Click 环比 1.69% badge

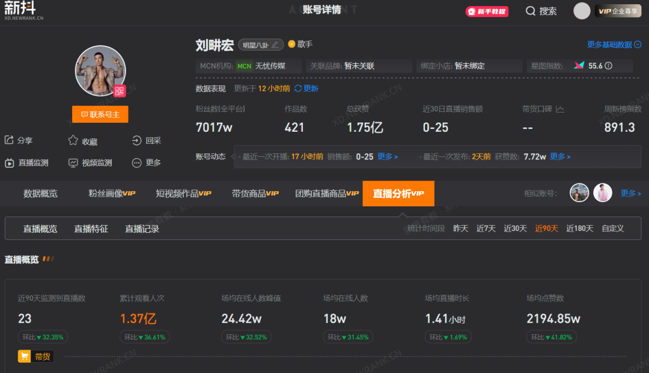click(448, 337)
